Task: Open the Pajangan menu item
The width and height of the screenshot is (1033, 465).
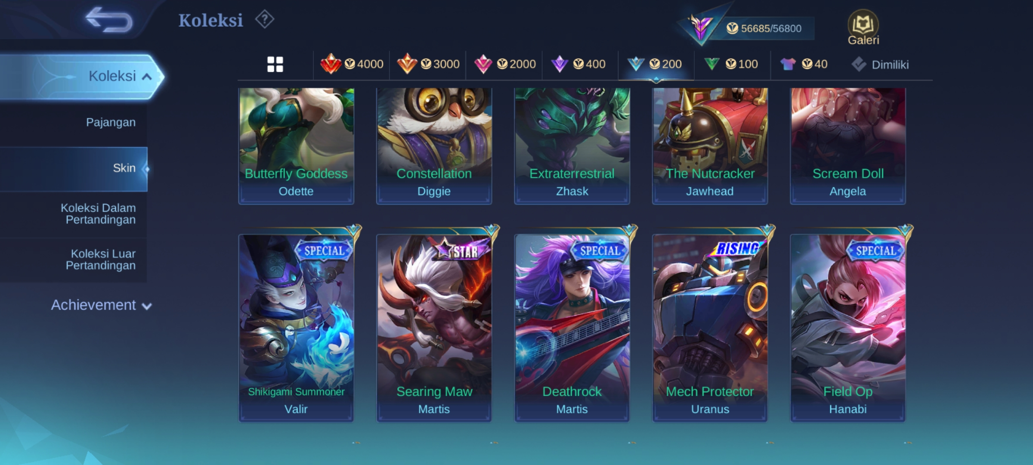Action: tap(111, 122)
